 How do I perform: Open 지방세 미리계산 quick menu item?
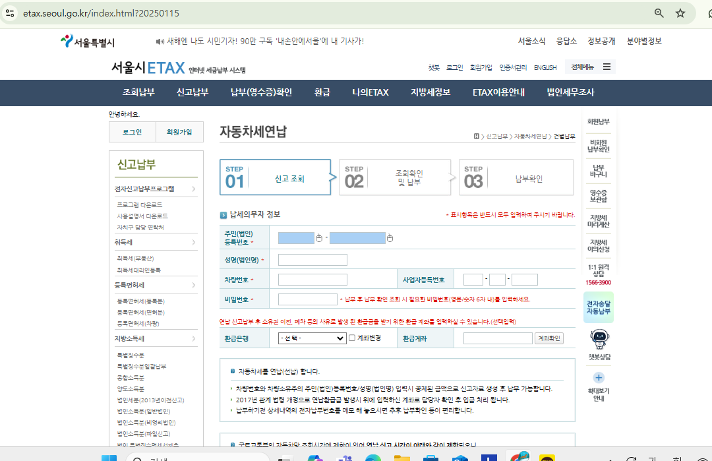pos(599,221)
